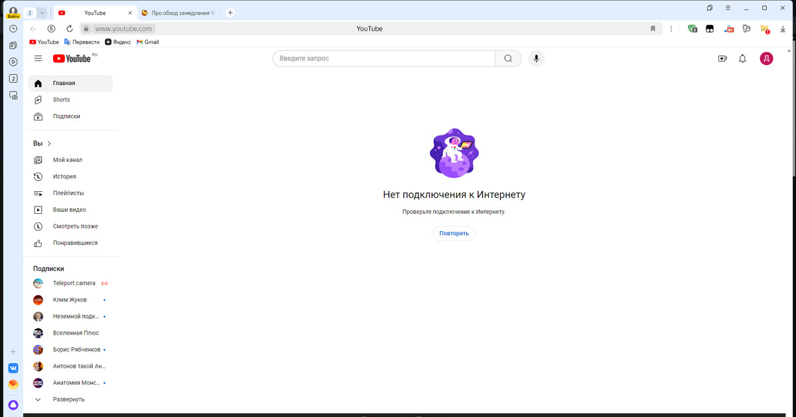The height and width of the screenshot is (417, 796).
Task: Open the green shield adblock extension
Action: click(x=693, y=29)
